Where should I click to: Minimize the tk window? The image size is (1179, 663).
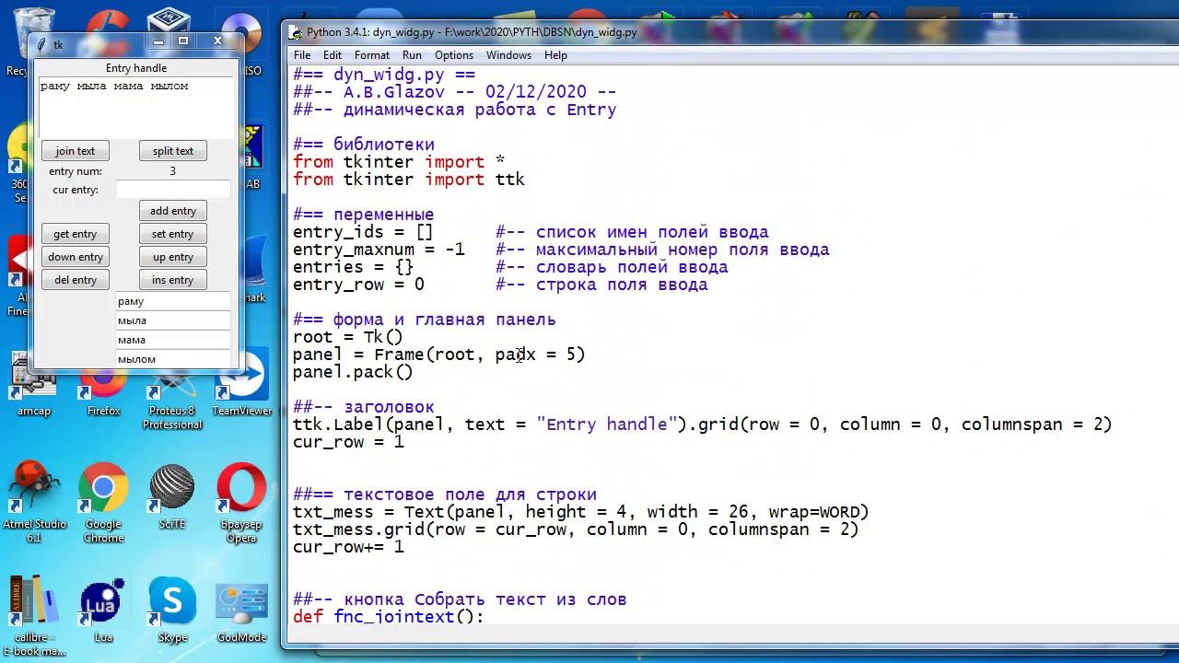pyautogui.click(x=158, y=41)
